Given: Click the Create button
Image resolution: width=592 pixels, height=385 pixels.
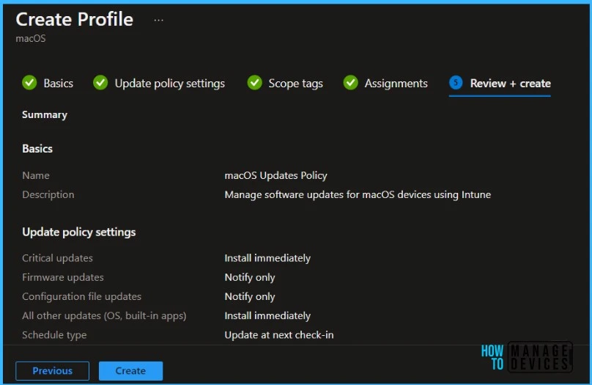Looking at the screenshot, I should [130, 370].
